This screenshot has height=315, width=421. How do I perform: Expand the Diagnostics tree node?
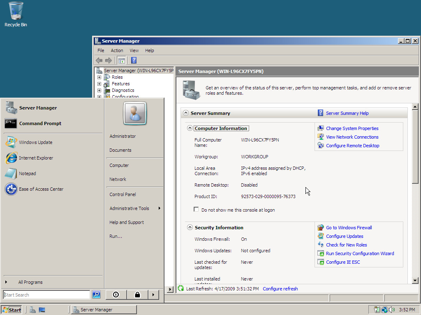pyautogui.click(x=99, y=90)
